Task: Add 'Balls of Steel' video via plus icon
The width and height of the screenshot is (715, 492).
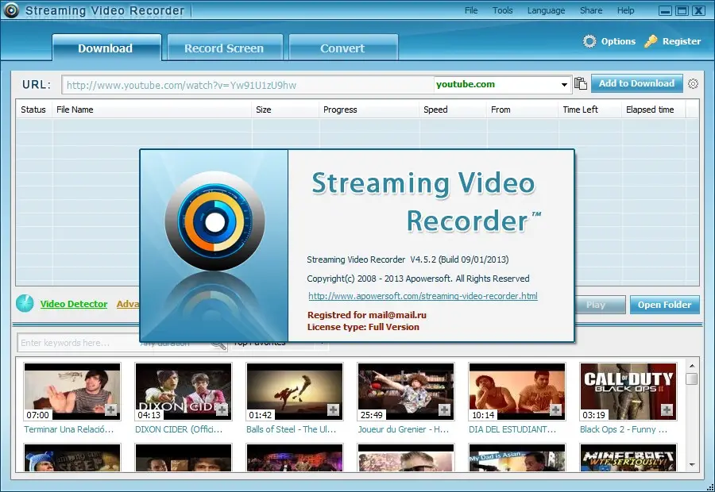Action: click(x=333, y=409)
